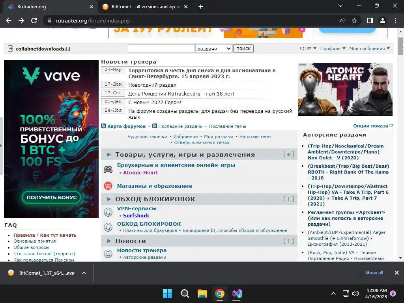The height and width of the screenshot is (303, 404).
Task: Click RSS icon next to Последние раздачи
Action: pyautogui.click(x=155, y=126)
